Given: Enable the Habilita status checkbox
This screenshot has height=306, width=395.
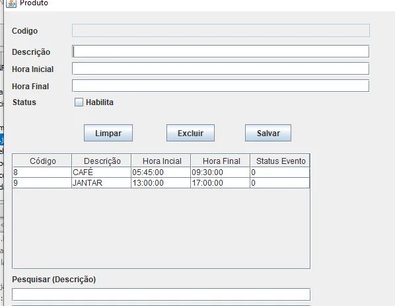Looking at the screenshot, I should pyautogui.click(x=79, y=102).
